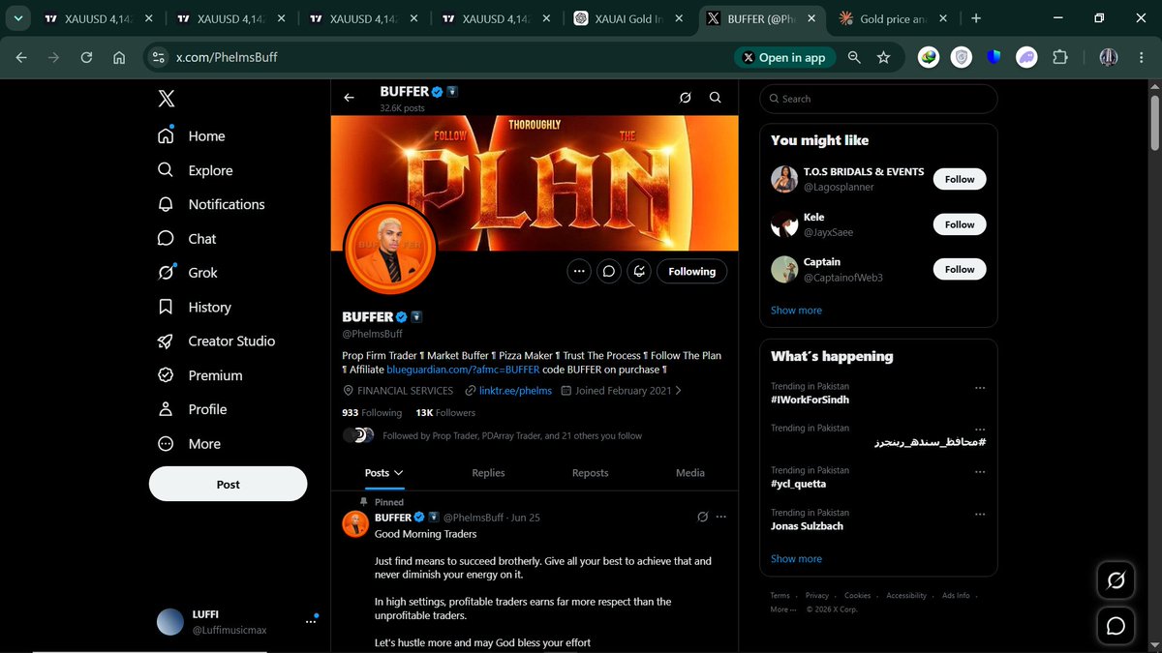The height and width of the screenshot is (653, 1162).
Task: Click the X logo in the sidebar
Action: click(x=167, y=98)
